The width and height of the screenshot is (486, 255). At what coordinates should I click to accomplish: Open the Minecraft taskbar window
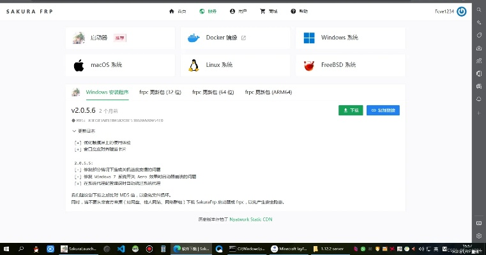pyautogui.click(x=289, y=249)
